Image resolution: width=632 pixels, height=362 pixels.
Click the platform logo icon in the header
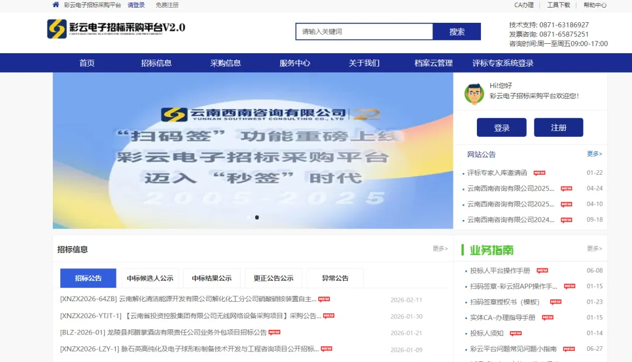tap(57, 29)
